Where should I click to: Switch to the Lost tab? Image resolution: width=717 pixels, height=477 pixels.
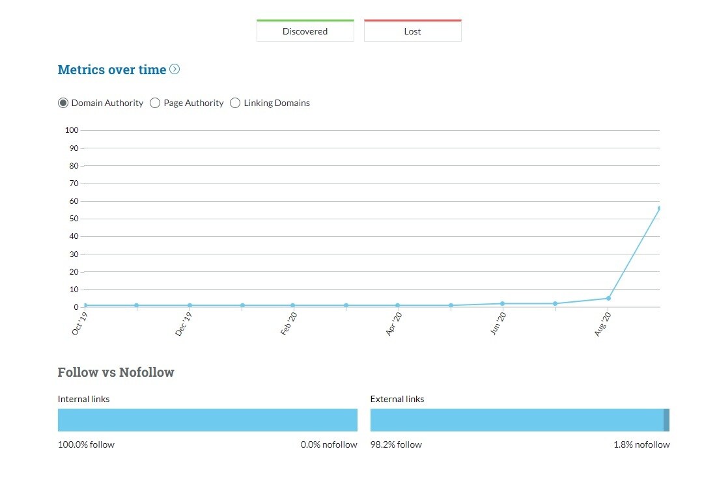tap(412, 31)
